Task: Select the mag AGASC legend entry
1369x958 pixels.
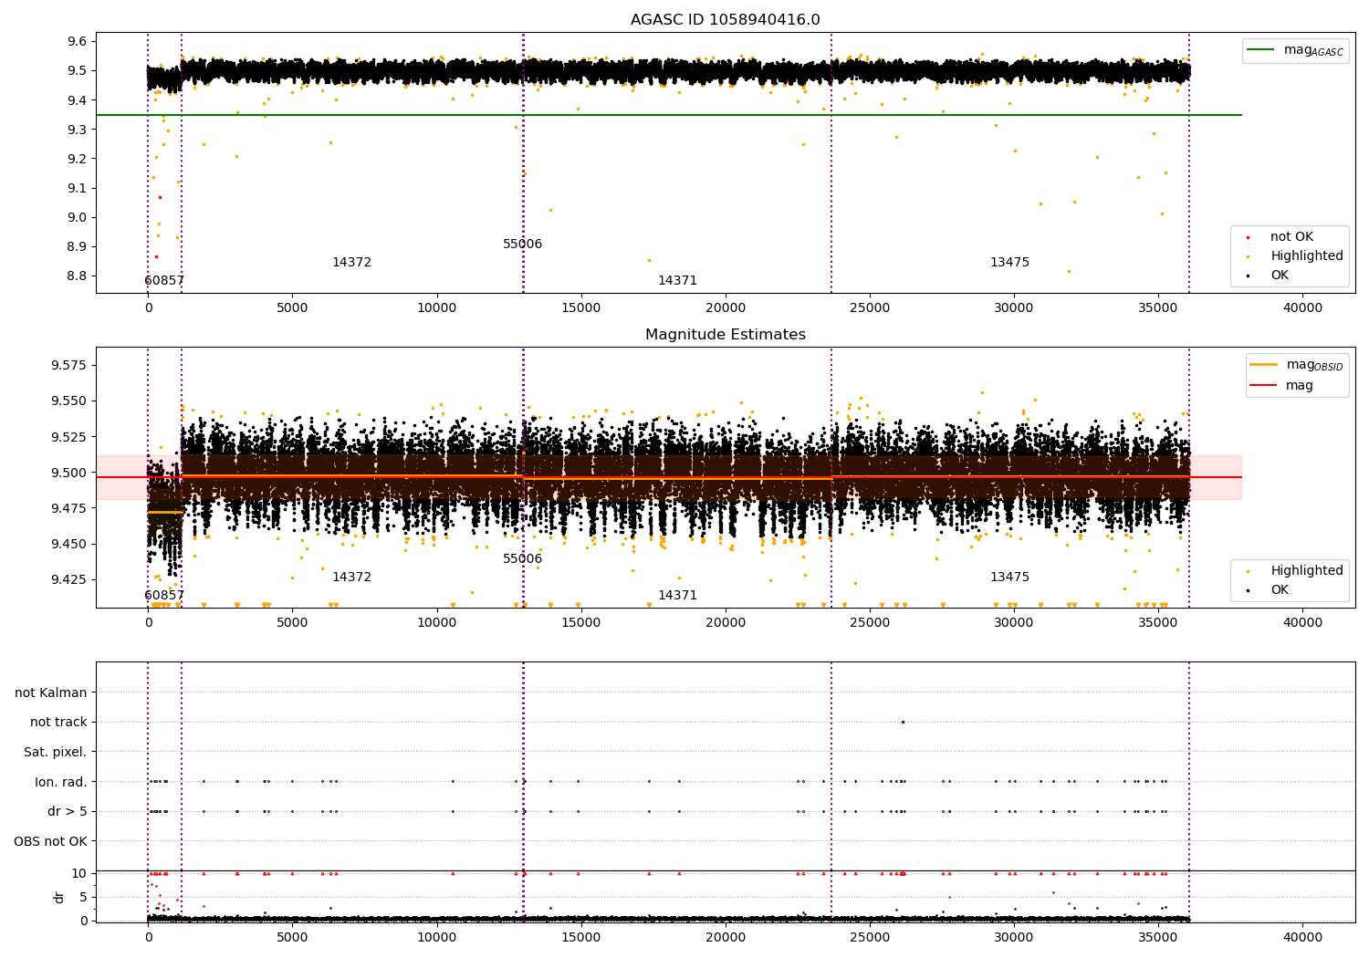Action: (1296, 50)
